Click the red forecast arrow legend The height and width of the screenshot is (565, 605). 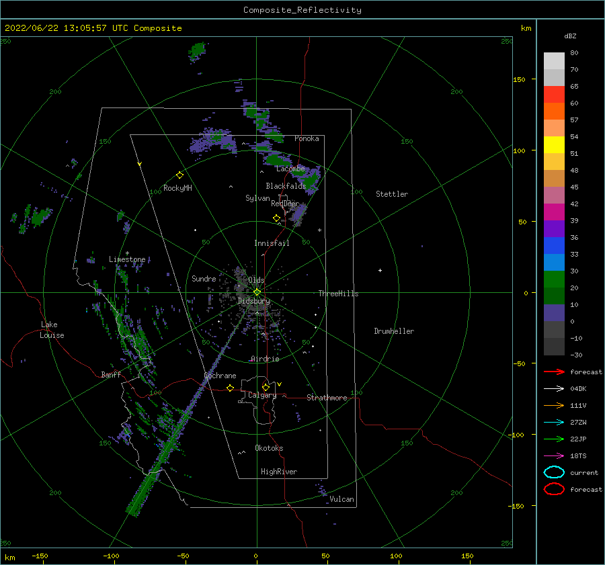(x=554, y=372)
